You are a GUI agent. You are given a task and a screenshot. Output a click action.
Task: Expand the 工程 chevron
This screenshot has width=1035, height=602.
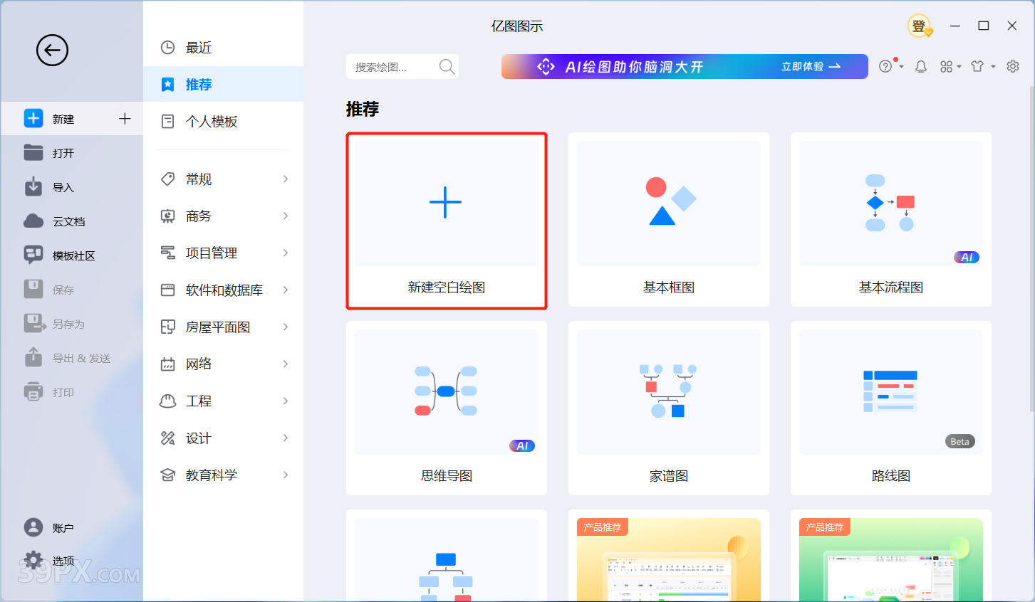click(x=286, y=401)
